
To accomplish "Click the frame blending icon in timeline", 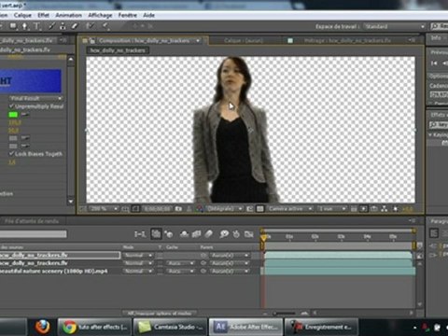I will coord(196,234).
